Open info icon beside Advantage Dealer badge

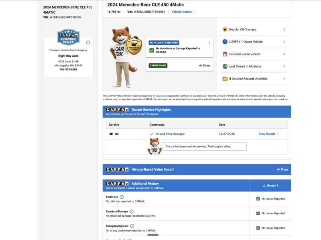(x=88, y=42)
